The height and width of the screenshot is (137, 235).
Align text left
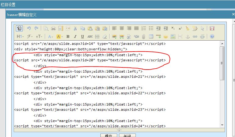(114, 28)
